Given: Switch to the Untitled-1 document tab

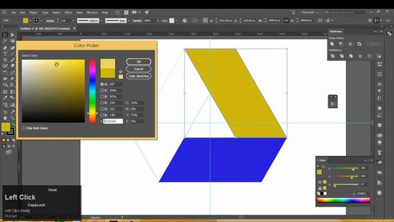Looking at the screenshot, I should 45,28.
